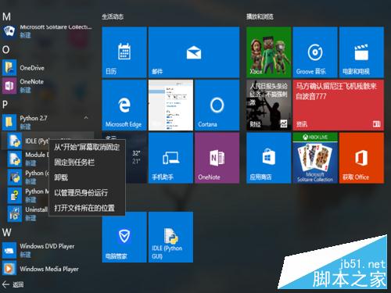Viewport: 391px width, 293px height.
Task: Click the OneDrive icon in app list
Action: point(9,68)
